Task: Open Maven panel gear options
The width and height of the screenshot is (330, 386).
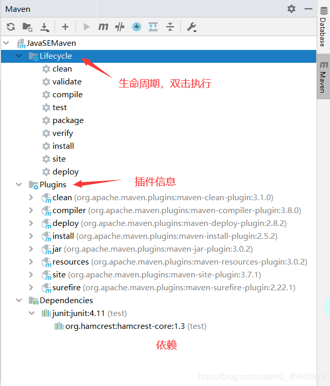Action: [291, 9]
